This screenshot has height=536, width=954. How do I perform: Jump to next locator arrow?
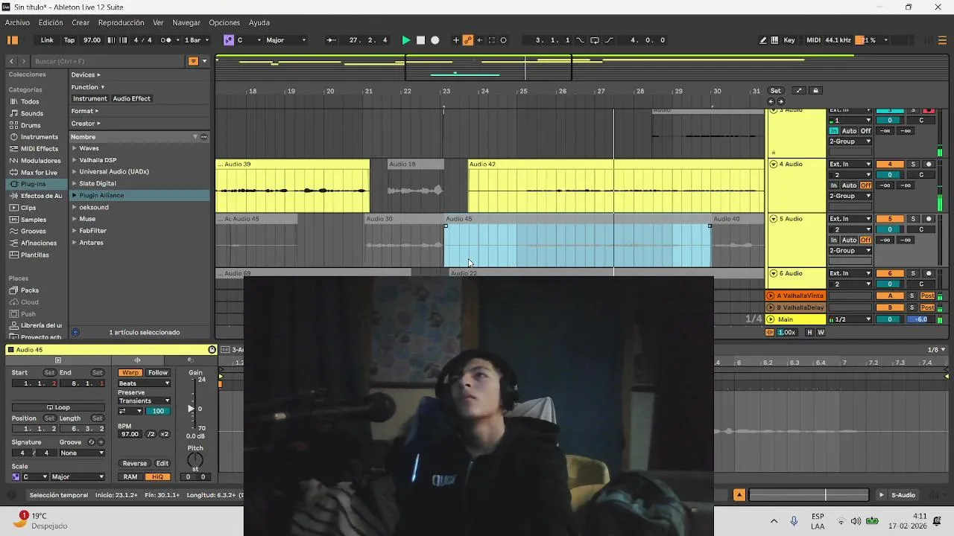click(x=780, y=101)
